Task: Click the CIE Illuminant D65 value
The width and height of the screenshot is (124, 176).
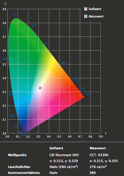Action: click(x=64, y=155)
